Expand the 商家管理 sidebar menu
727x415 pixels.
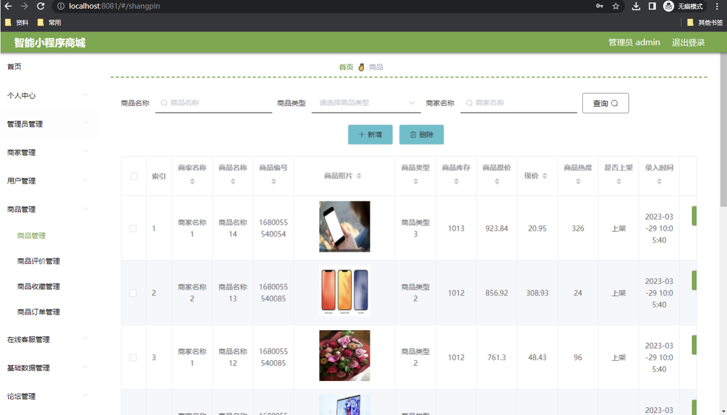pyautogui.click(x=49, y=153)
